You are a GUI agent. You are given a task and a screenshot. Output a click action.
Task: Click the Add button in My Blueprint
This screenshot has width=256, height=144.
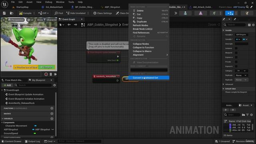pos(7,85)
